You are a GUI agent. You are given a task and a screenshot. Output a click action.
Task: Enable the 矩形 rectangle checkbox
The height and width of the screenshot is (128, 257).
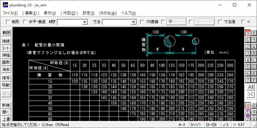coord(8,22)
